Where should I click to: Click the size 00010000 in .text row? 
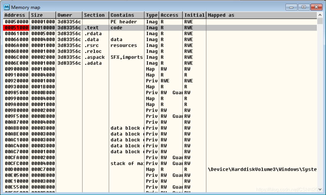pyautogui.click(x=43, y=28)
